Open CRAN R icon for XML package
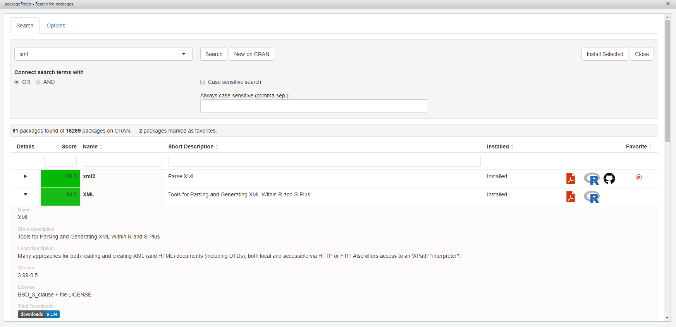 pos(592,197)
